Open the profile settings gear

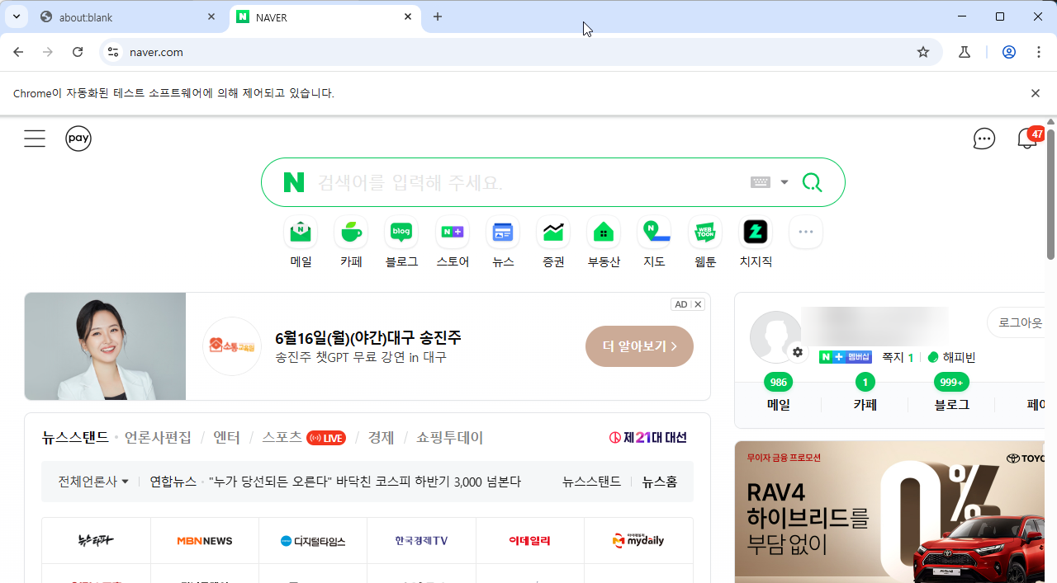point(797,351)
